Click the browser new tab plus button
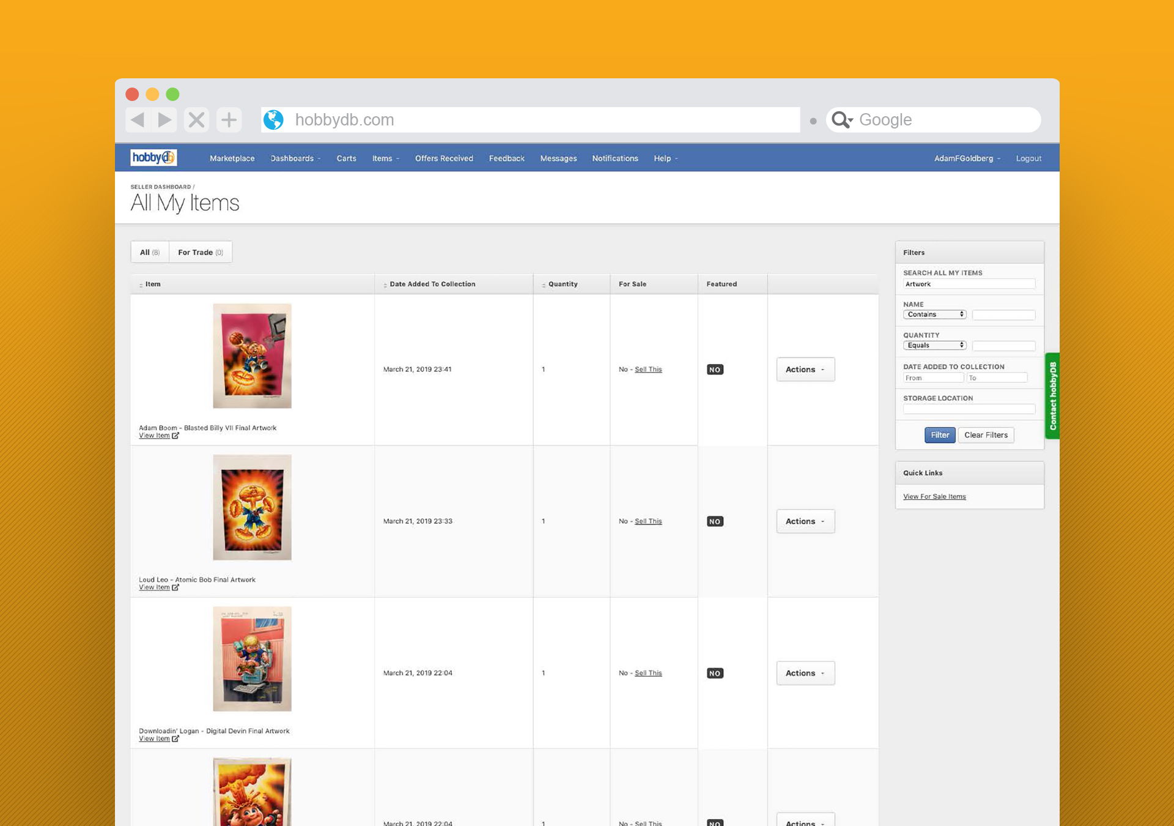Screen dimensions: 1174x826 [x=229, y=119]
